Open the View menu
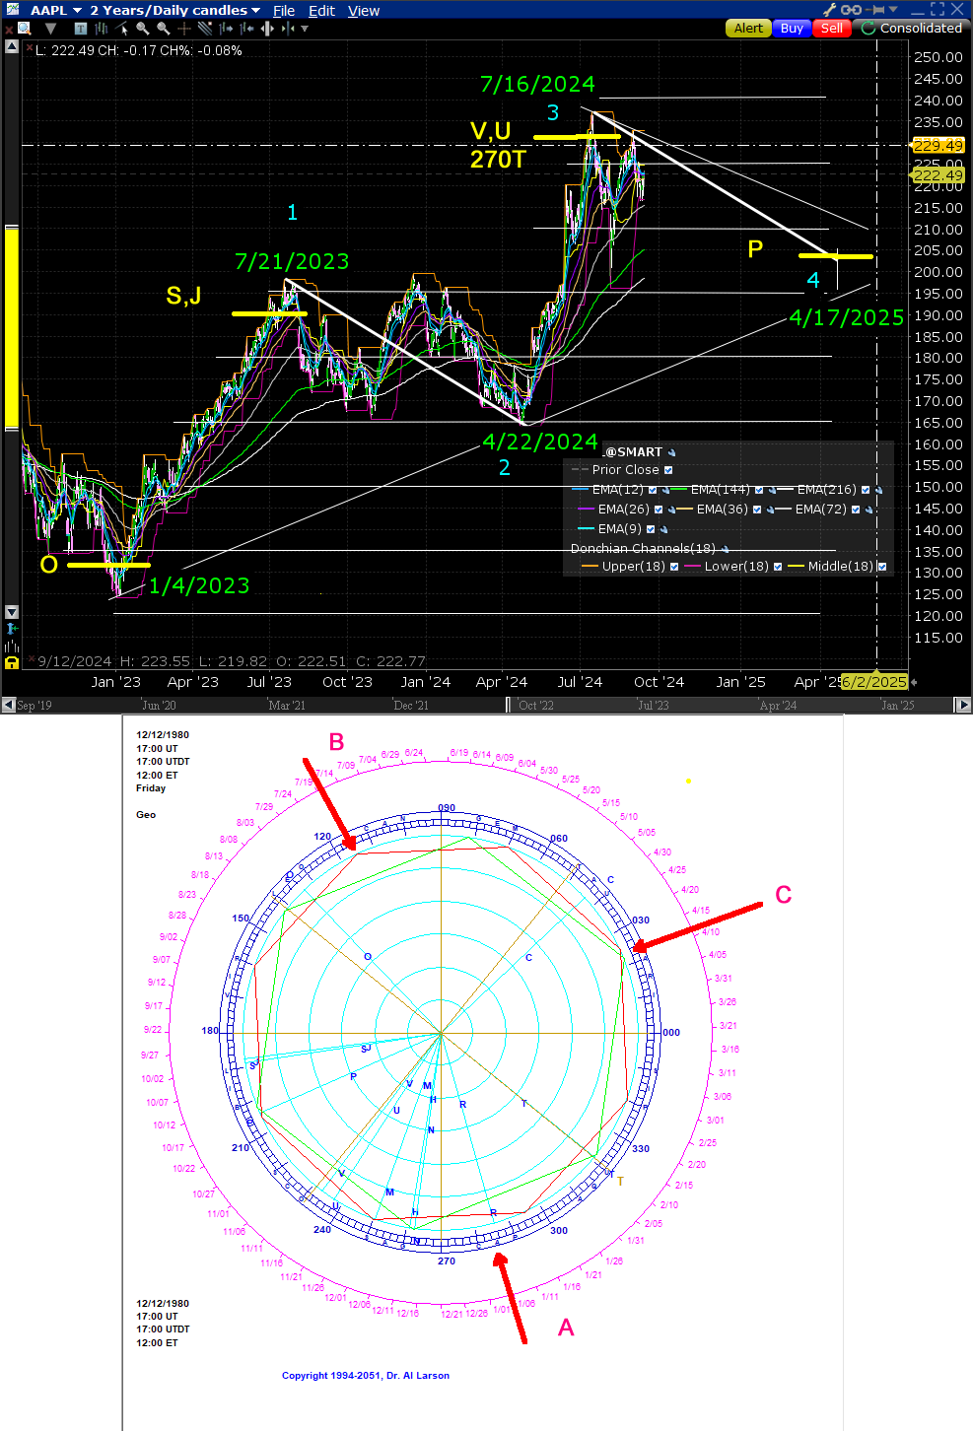The width and height of the screenshot is (973, 1431). click(x=364, y=11)
